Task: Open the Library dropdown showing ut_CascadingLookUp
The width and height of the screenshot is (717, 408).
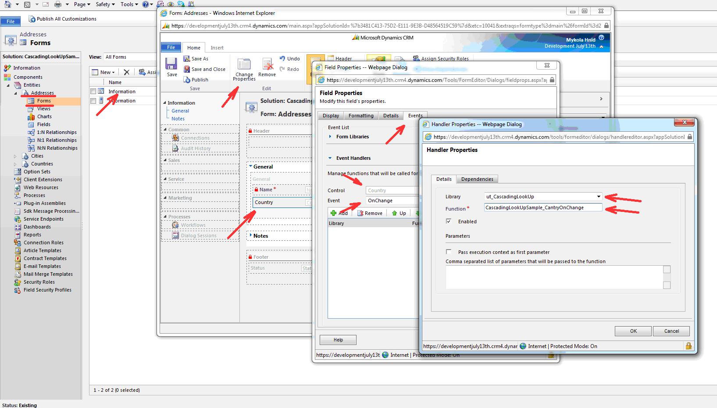Action: click(x=599, y=196)
